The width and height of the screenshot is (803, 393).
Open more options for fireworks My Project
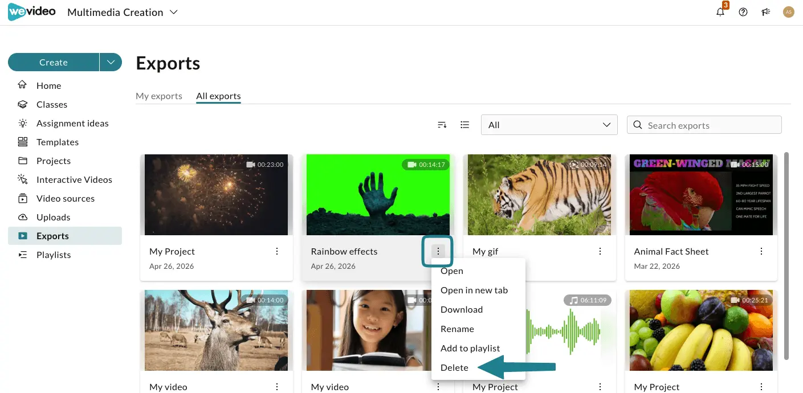click(x=277, y=251)
